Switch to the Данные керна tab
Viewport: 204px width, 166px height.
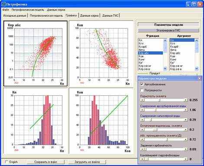click(x=89, y=16)
